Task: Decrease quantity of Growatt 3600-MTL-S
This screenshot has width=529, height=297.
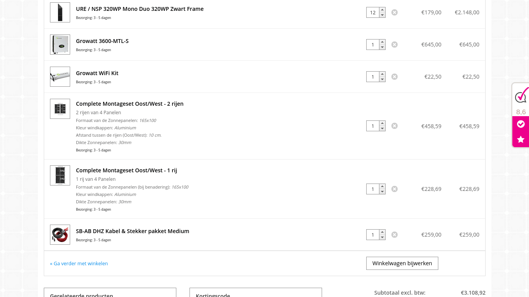Action: [x=383, y=47]
